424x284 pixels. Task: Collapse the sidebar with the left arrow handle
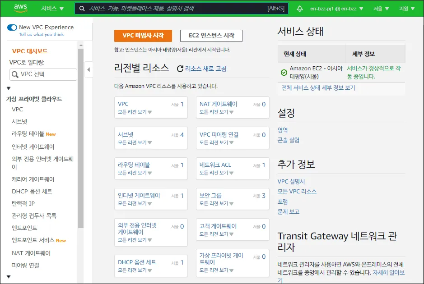[89, 70]
